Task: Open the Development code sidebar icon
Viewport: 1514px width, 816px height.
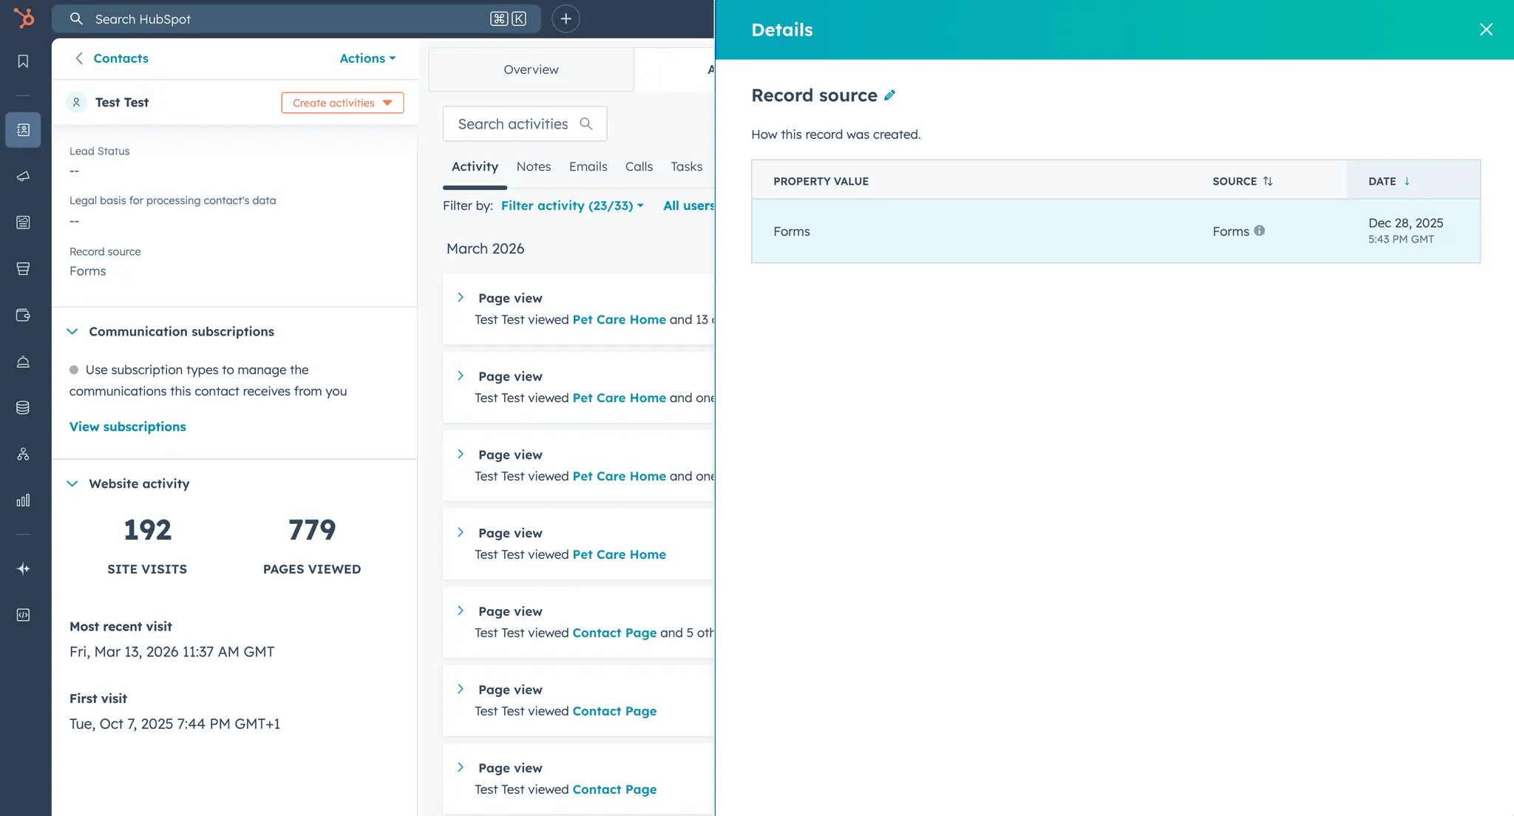Action: click(x=23, y=615)
